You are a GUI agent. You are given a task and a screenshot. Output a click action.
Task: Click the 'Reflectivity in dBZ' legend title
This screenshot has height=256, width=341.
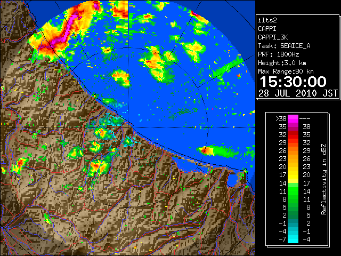[x=324, y=179]
